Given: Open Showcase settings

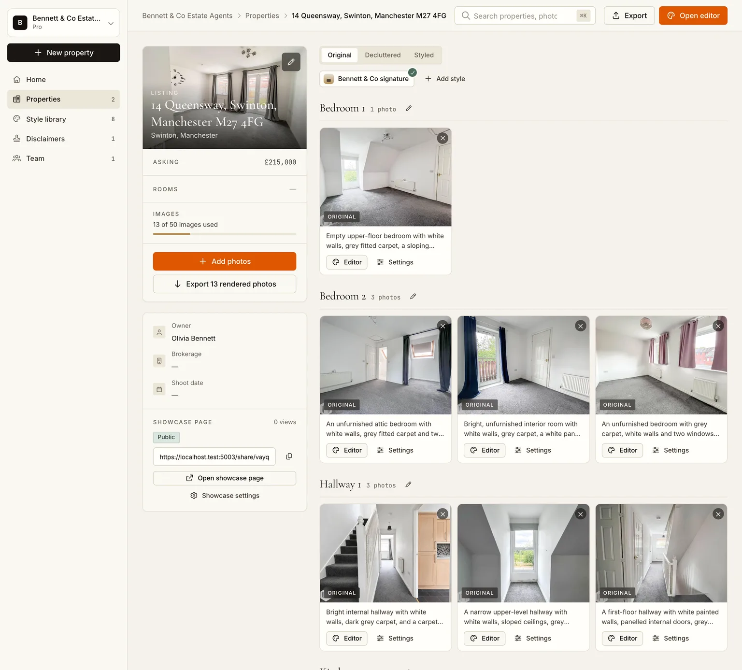Looking at the screenshot, I should tap(225, 496).
